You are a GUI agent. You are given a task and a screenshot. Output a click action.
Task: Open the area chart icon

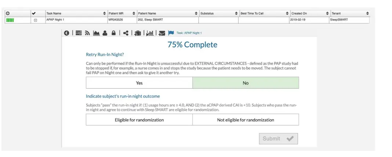pyautogui.click(x=96, y=33)
